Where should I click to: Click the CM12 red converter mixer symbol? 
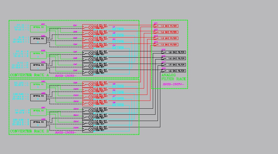tap(88, 103)
